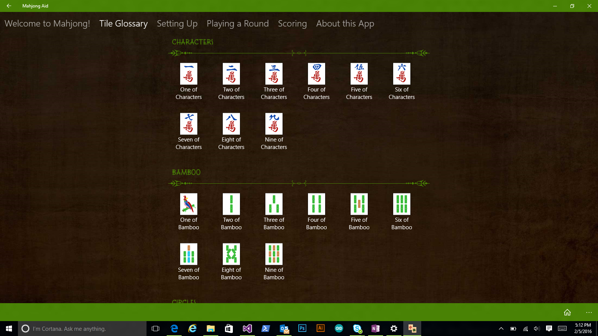Click the One of Bamboo bird tile

(x=189, y=204)
